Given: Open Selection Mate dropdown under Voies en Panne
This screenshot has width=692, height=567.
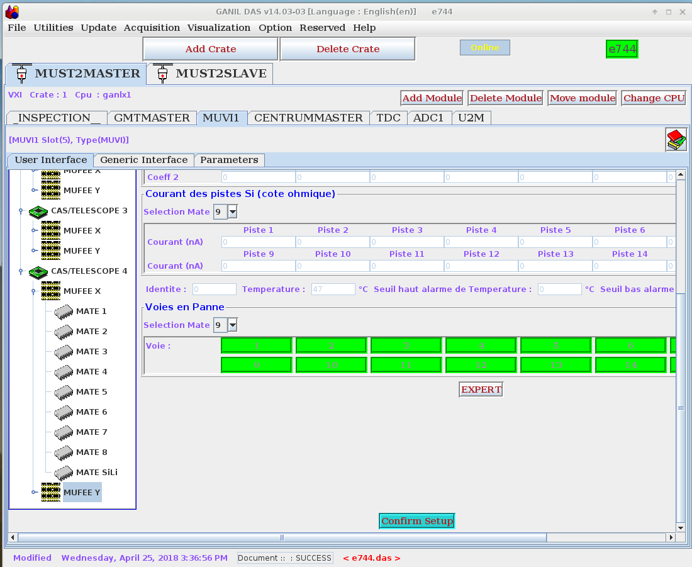Looking at the screenshot, I should coord(233,325).
